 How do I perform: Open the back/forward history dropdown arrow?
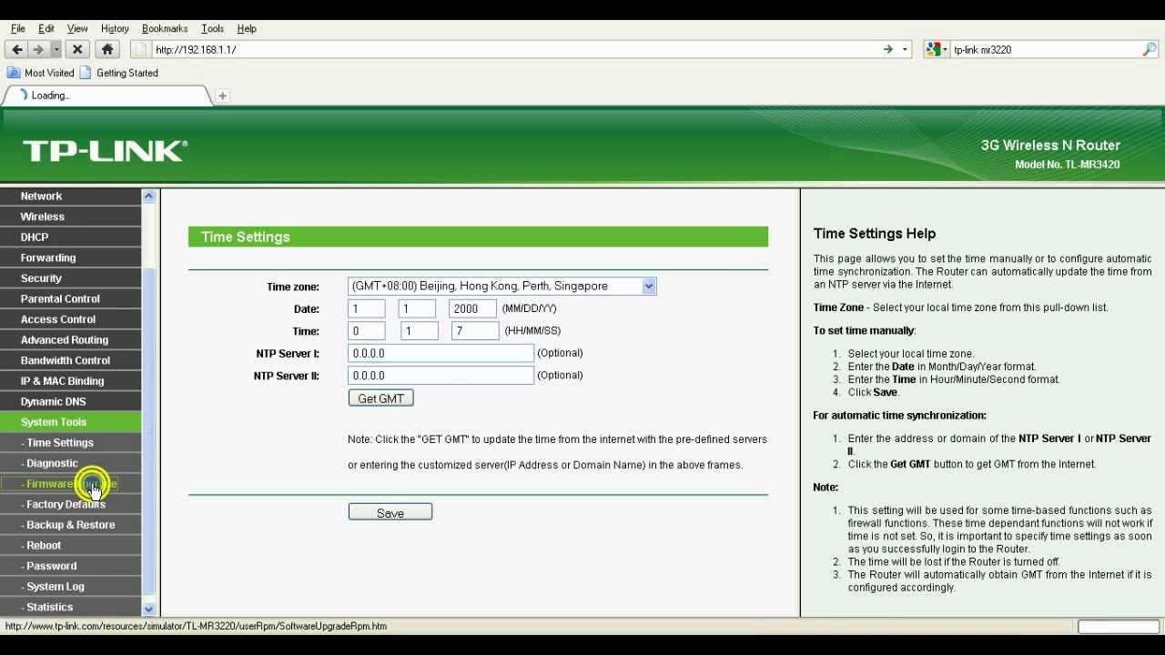click(56, 49)
